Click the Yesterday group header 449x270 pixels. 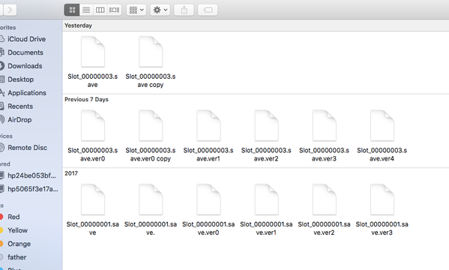[x=78, y=25]
